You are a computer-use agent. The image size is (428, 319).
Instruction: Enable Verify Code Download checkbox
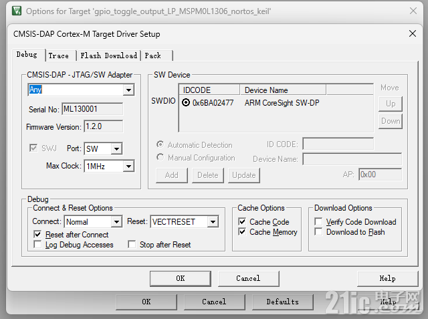[318, 221]
